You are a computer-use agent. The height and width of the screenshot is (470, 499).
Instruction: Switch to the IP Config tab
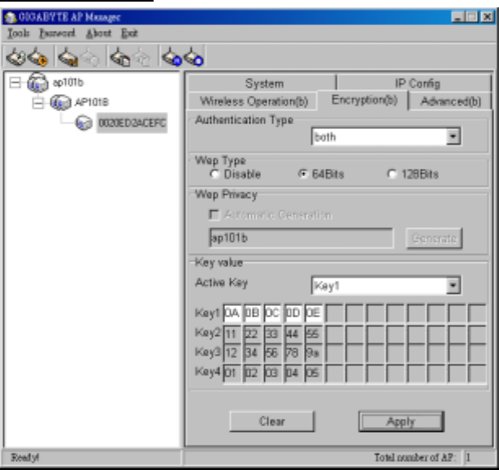pos(415,84)
